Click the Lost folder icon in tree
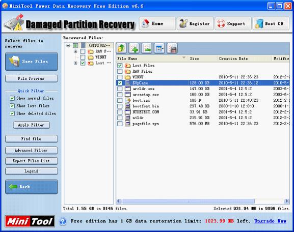Screen dimensions: 294x232 91,63
